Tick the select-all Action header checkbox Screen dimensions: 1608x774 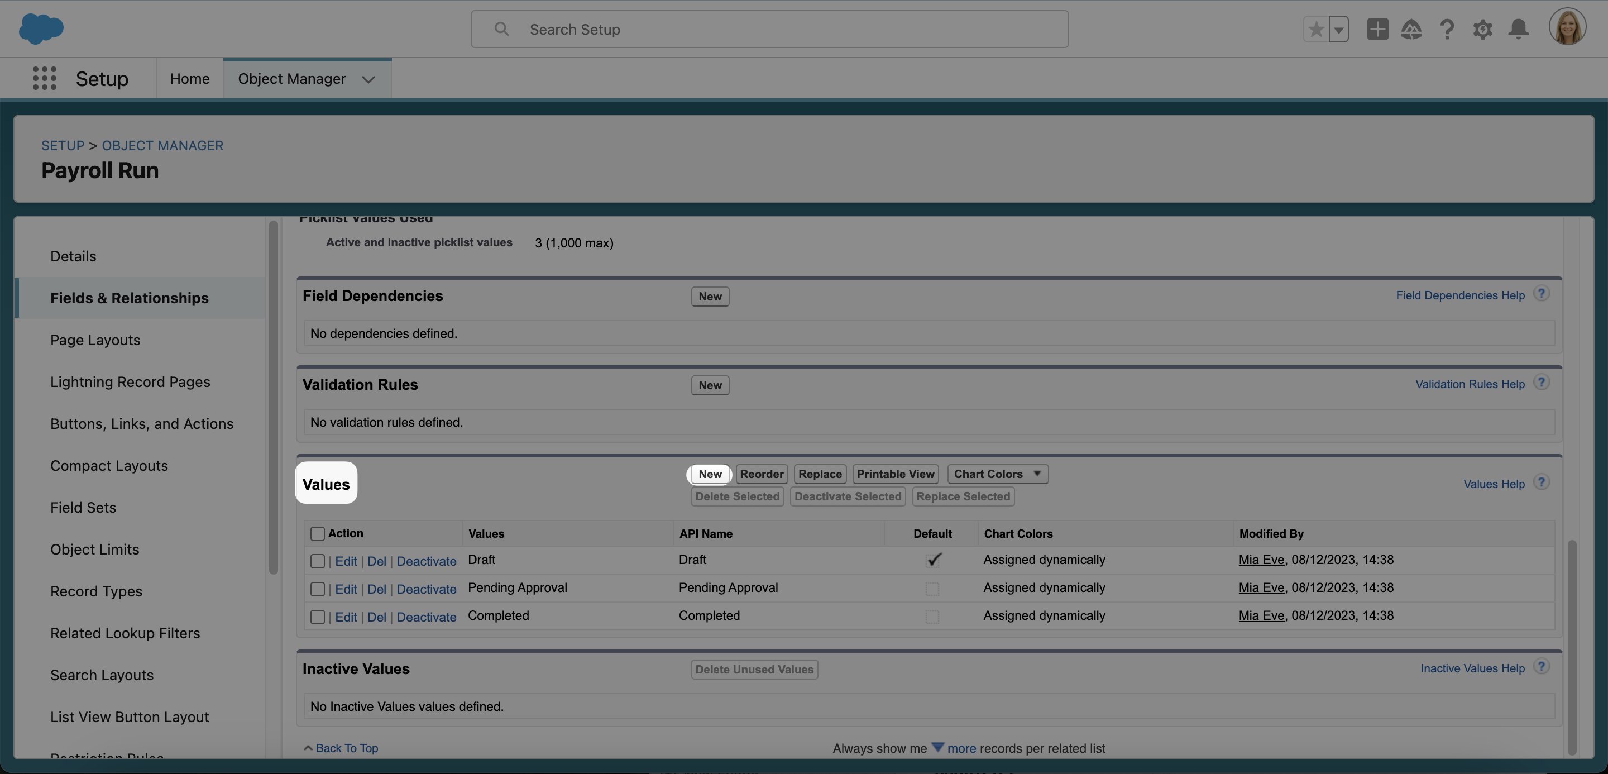coord(317,534)
